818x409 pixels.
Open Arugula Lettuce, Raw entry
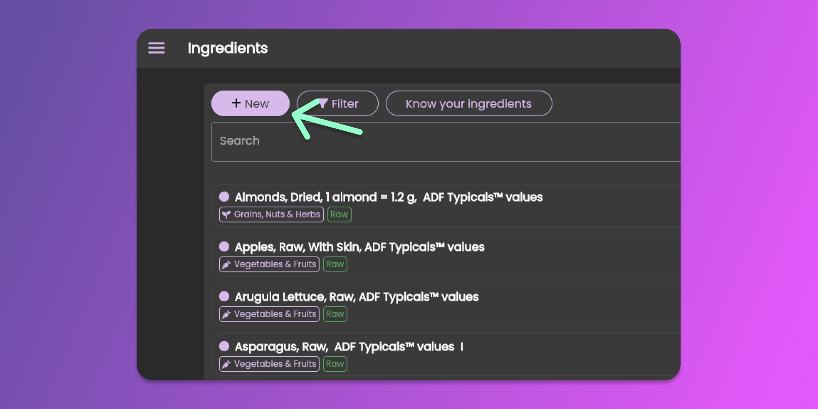[x=356, y=297]
